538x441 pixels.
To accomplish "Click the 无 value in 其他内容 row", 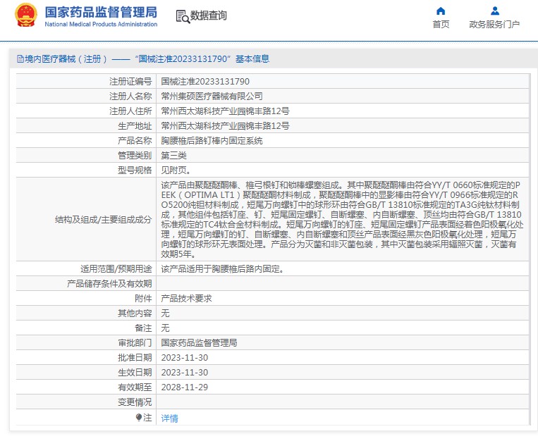I will pyautogui.click(x=165, y=313).
